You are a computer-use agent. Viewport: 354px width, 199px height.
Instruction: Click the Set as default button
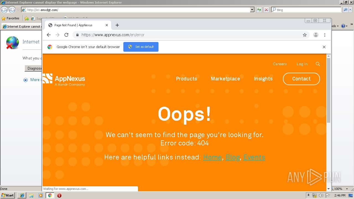[141, 47]
